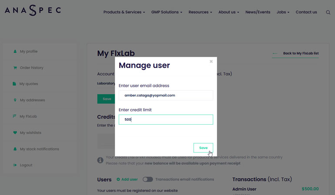Expand the GMP Solutions dropdown
Image resolution: width=335 pixels, height=195 pixels.
(167, 12)
